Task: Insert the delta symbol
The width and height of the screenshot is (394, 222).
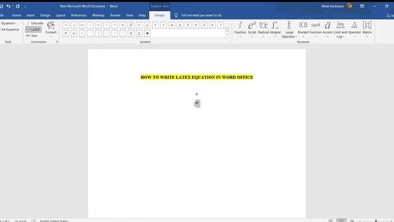Action: point(147,25)
